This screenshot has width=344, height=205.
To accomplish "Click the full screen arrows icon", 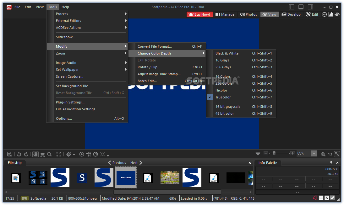I will (59, 154).
